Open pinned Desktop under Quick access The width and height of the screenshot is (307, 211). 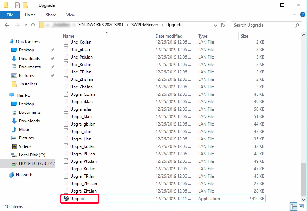click(x=26, y=50)
